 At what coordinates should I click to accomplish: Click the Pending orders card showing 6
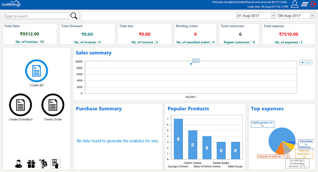point(195,34)
